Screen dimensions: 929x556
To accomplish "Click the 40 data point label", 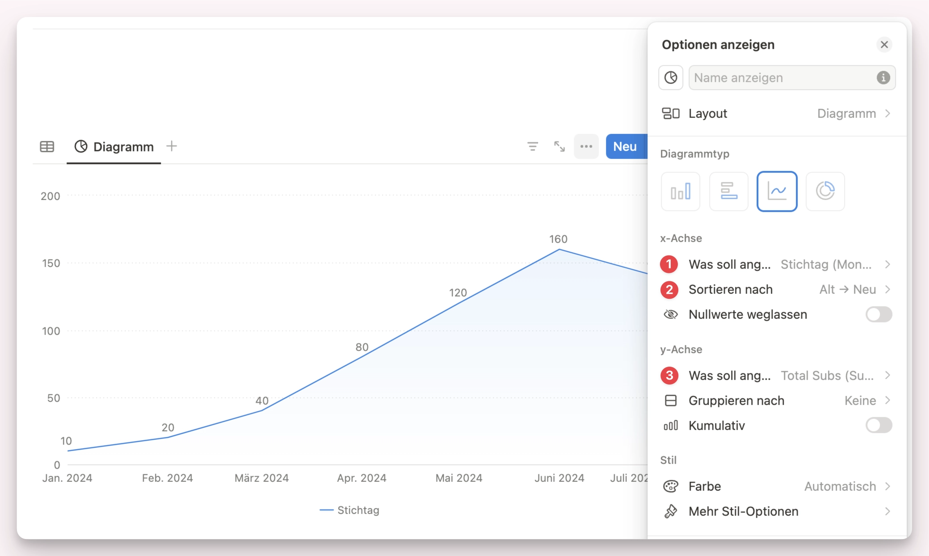I will (x=262, y=401).
